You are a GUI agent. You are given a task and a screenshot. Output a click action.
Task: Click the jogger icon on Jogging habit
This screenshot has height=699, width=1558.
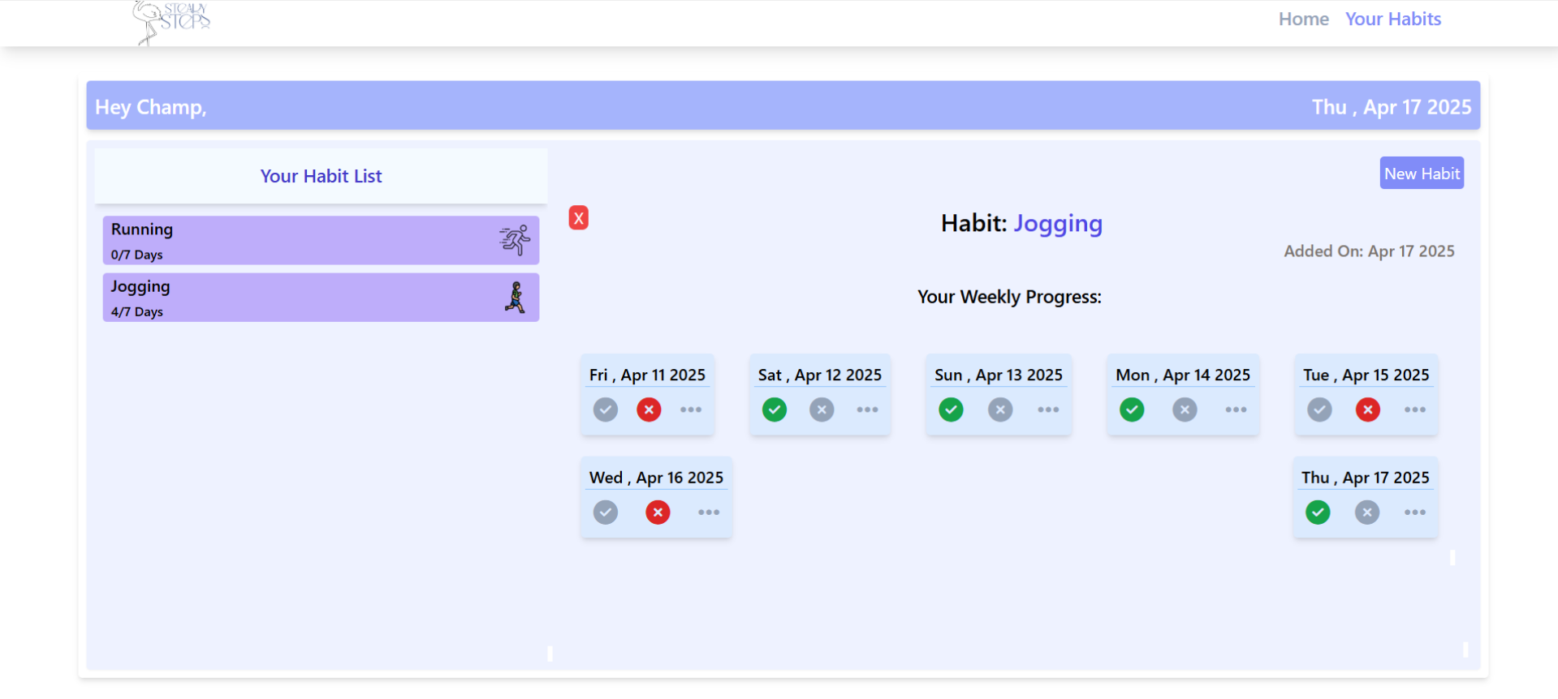coord(515,298)
